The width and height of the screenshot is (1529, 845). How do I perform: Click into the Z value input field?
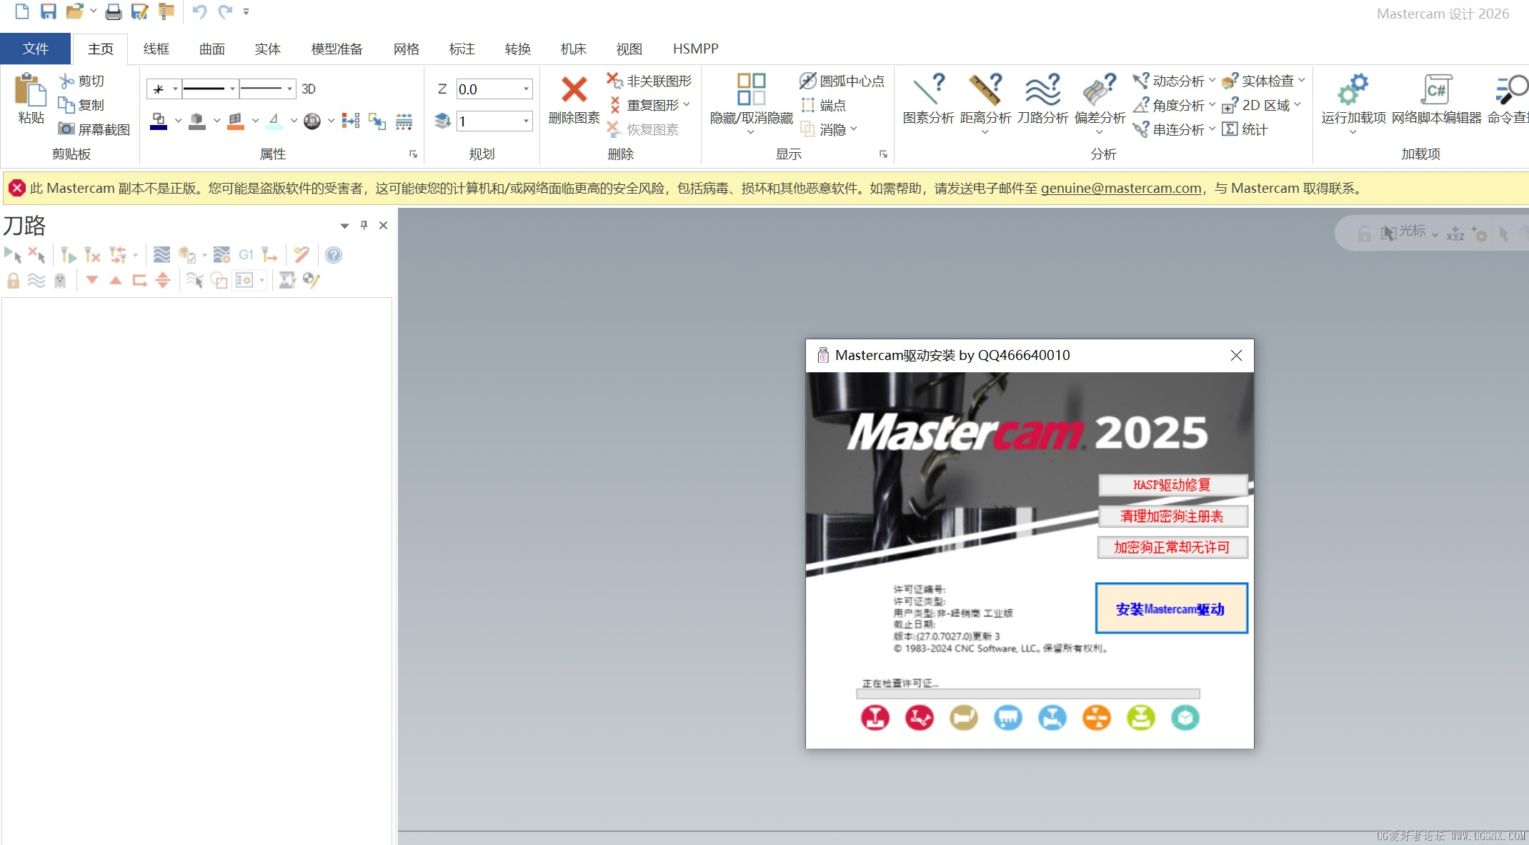coord(489,89)
